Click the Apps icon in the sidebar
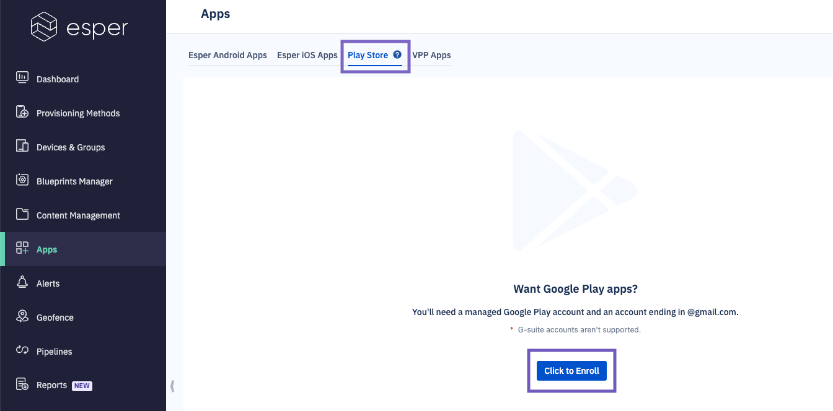Viewport: 833px width, 411px height. 22,249
